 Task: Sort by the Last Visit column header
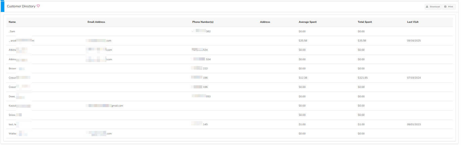tap(412, 22)
